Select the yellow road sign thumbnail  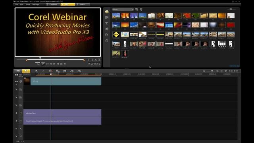tap(116, 35)
